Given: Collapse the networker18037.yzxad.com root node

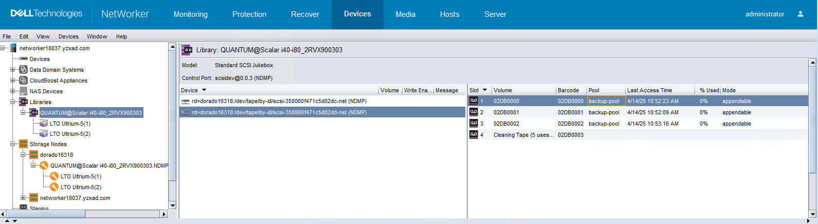Looking at the screenshot, I should pos(3,48).
